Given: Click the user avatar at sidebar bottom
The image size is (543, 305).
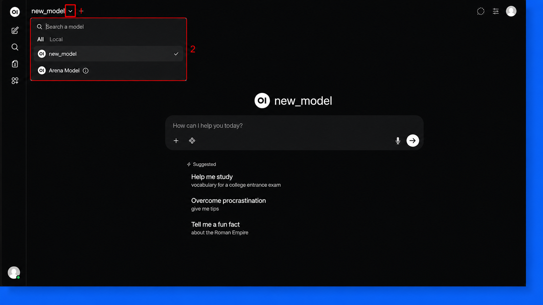Looking at the screenshot, I should click(x=14, y=273).
